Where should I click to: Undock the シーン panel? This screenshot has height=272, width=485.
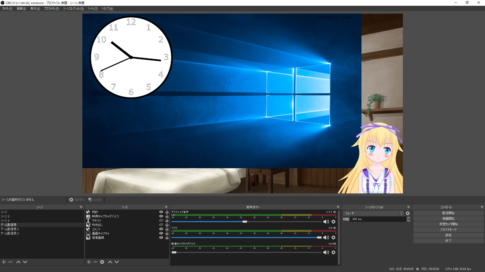81,207
